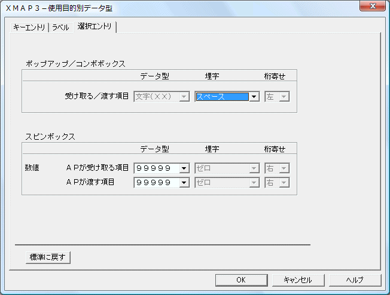This screenshot has height=295, width=390.
Task: Open the 左 alignment dropdown
Action: click(277, 97)
